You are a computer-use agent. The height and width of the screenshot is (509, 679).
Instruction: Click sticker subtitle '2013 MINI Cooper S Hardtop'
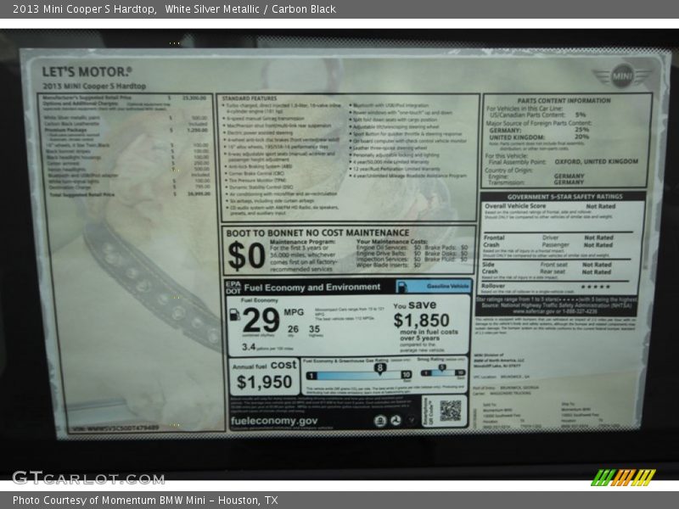click(x=94, y=87)
